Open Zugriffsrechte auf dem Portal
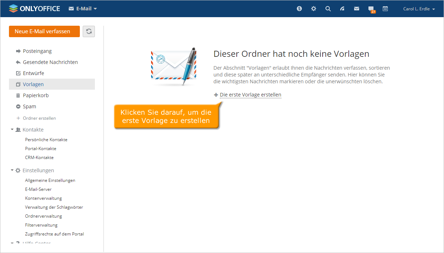This screenshot has height=253, width=444. (x=54, y=234)
